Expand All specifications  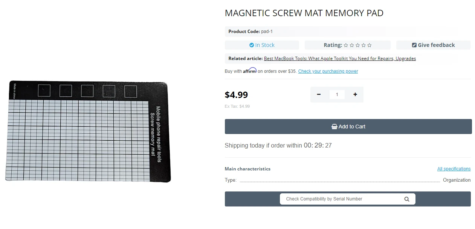pos(454,169)
